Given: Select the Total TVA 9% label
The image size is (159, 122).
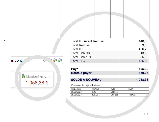Looking at the screenshot, I should [x=81, y=53].
